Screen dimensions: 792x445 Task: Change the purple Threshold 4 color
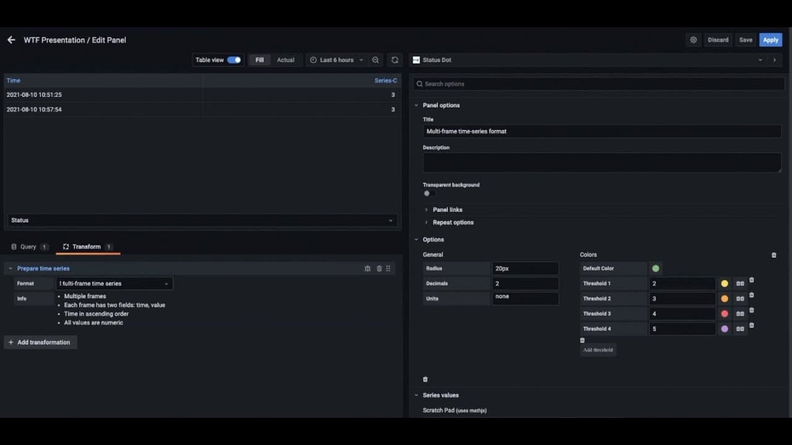[x=725, y=329]
